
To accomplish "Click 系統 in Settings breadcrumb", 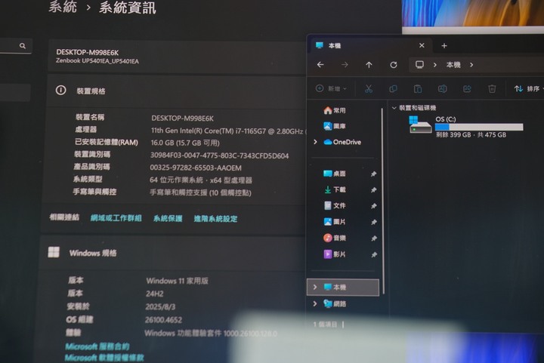I will (63, 6).
